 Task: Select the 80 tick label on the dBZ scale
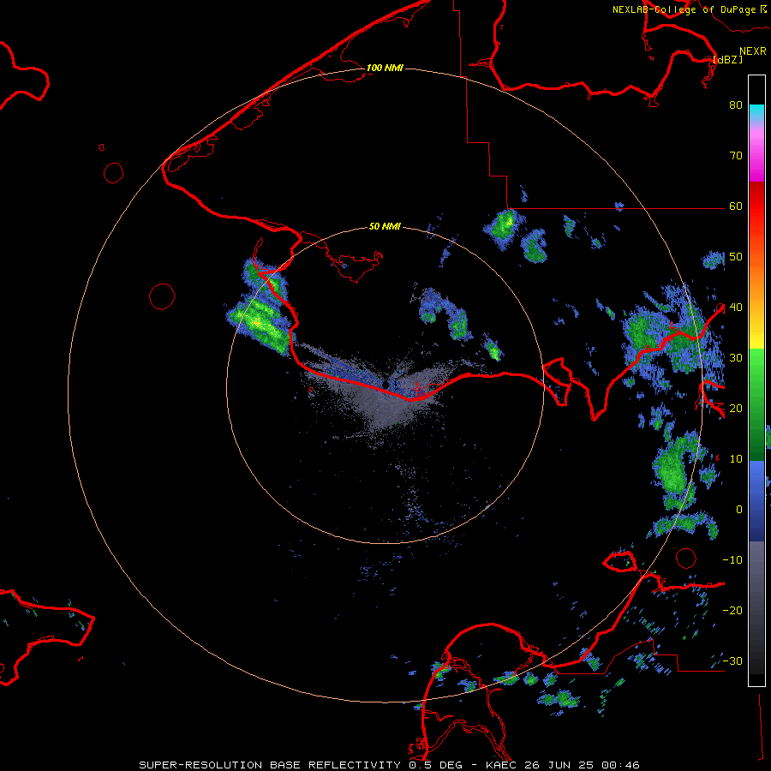tap(736, 105)
